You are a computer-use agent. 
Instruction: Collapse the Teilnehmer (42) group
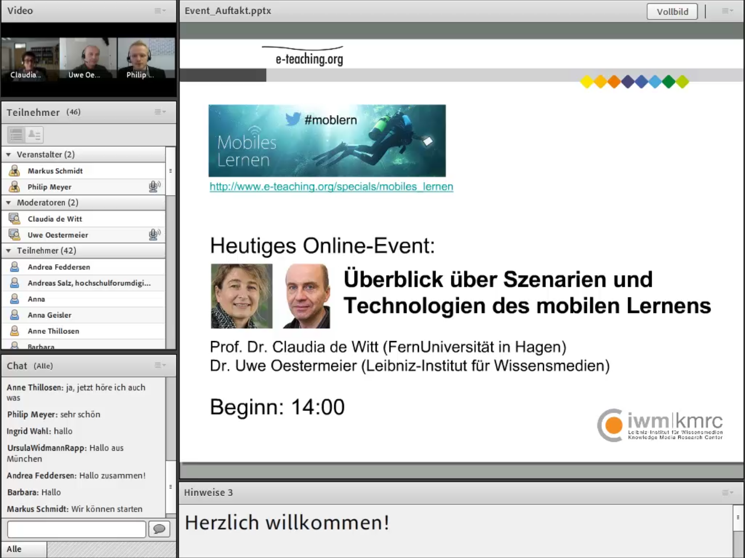[8, 250]
